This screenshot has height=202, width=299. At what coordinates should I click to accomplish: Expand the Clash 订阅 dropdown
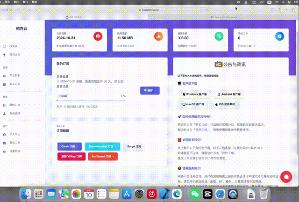click(70, 146)
